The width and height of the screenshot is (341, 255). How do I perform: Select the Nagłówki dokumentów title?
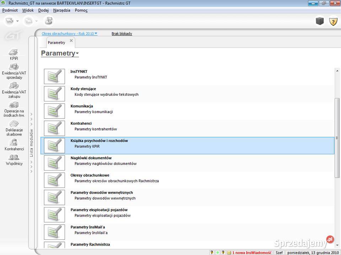[91, 158]
